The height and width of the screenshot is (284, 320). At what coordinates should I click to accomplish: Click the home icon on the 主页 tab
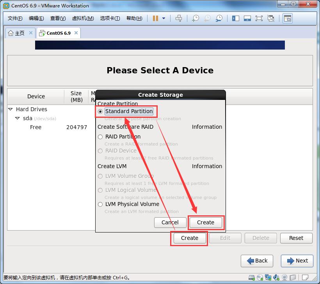point(11,33)
